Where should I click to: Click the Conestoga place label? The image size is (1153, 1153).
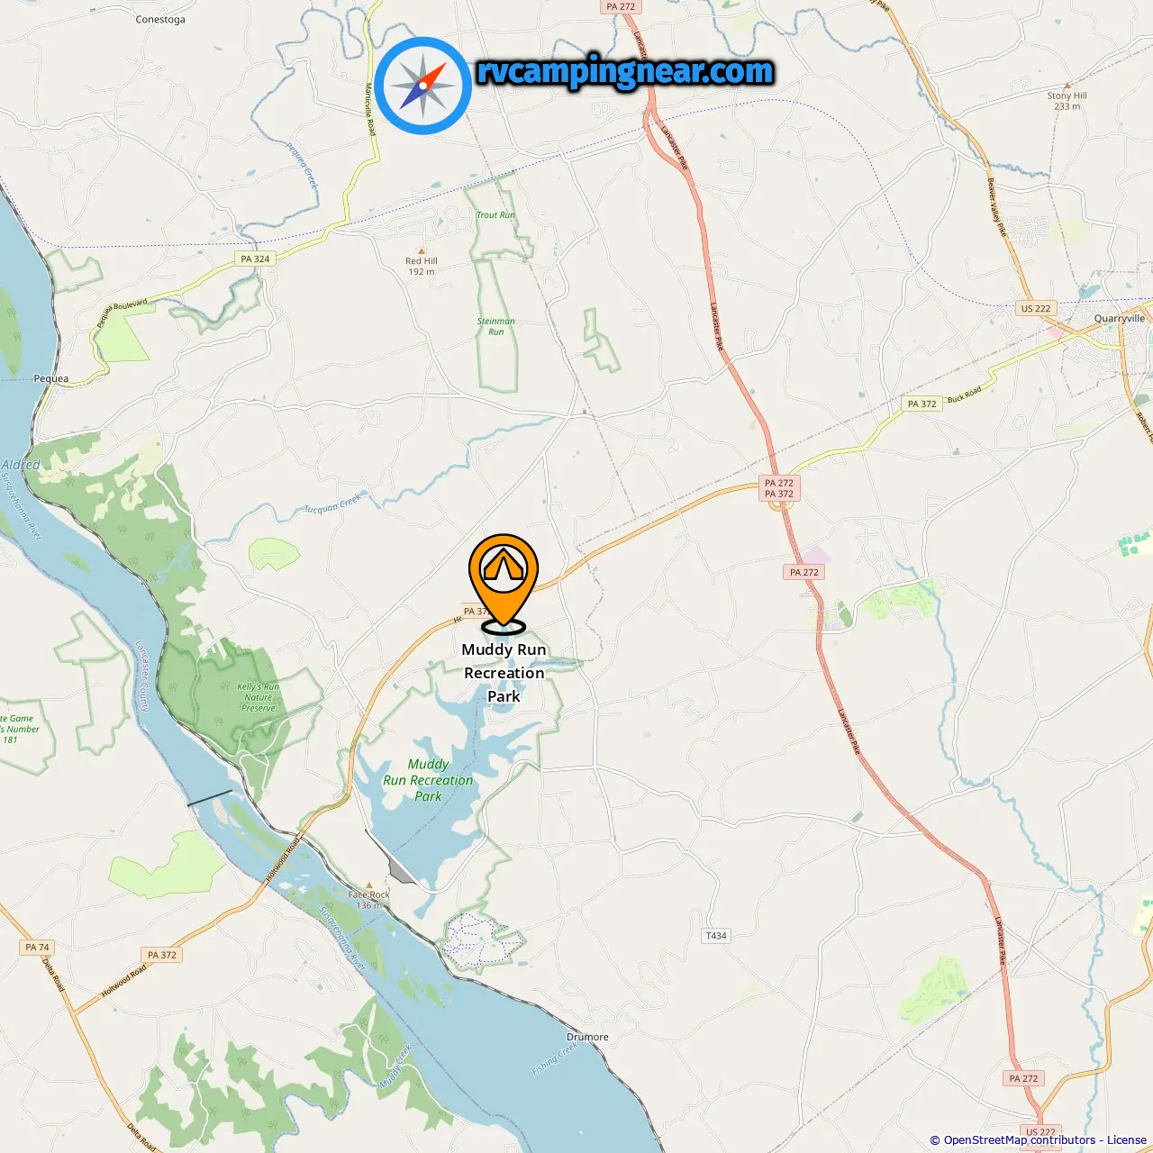(x=160, y=19)
